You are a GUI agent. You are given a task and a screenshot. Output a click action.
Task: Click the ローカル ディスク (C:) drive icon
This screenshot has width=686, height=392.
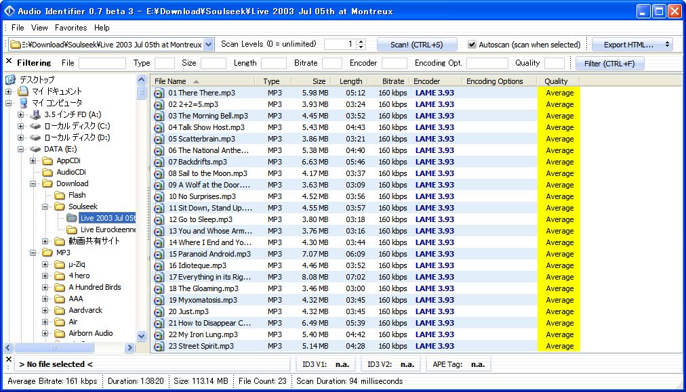click(35, 126)
